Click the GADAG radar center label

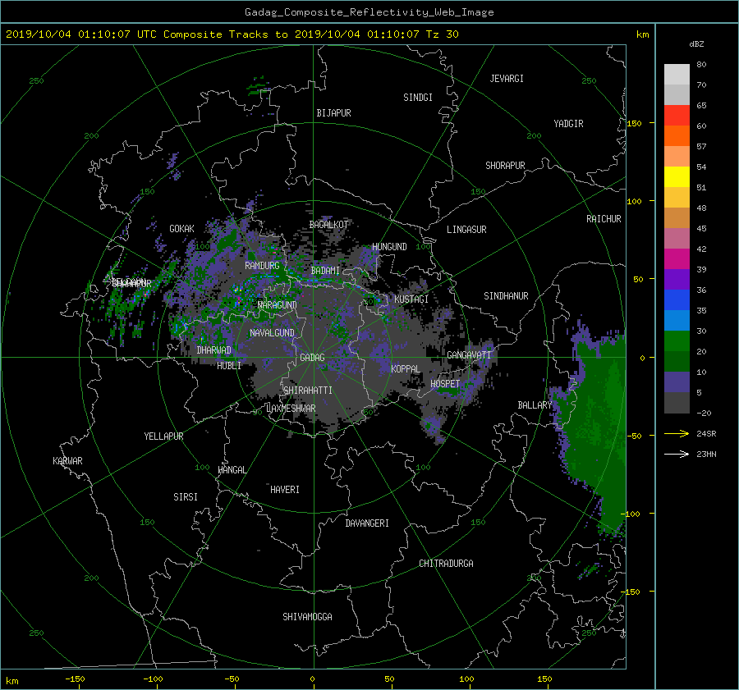(x=313, y=358)
